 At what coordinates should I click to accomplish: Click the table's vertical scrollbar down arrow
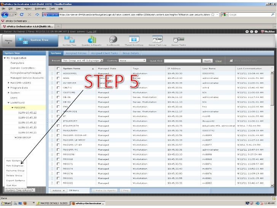point(272,186)
